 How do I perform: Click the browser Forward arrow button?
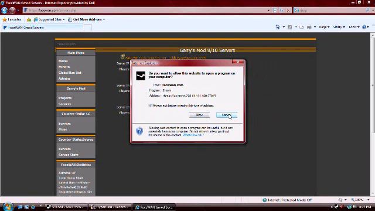click(12, 11)
